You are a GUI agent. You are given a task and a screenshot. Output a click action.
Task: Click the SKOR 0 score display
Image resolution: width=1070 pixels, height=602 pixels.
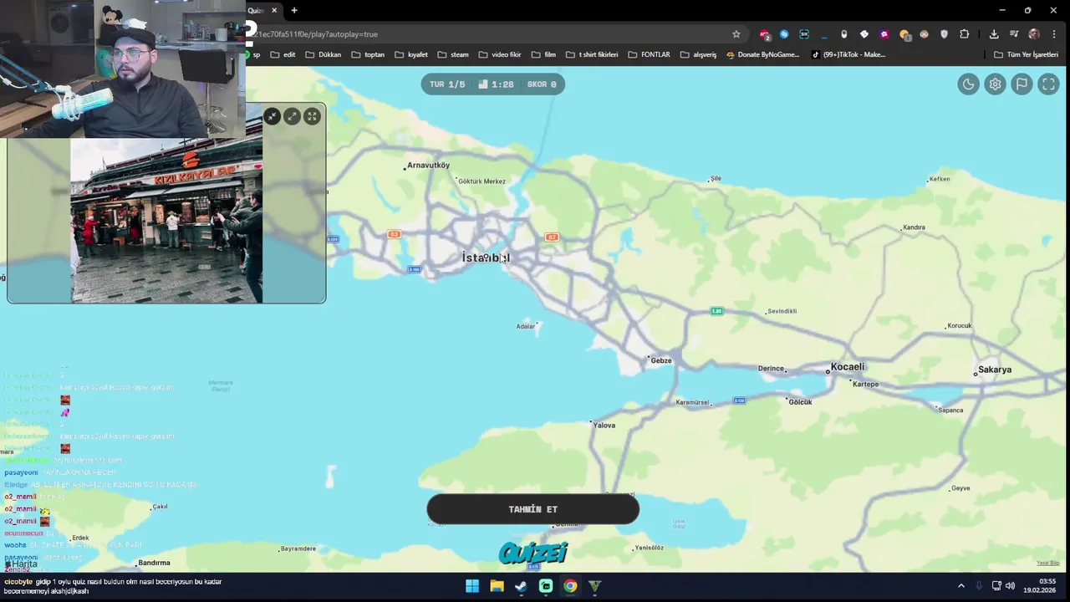(542, 84)
